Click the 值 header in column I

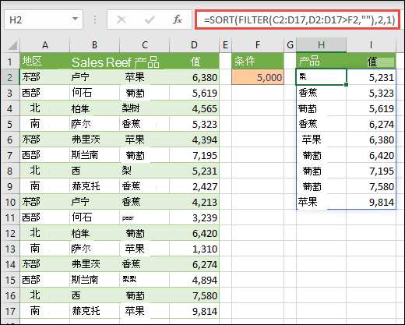[371, 62]
